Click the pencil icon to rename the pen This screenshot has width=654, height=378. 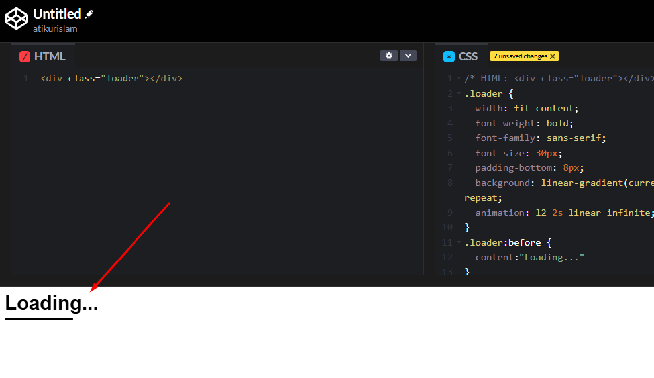[x=89, y=14]
